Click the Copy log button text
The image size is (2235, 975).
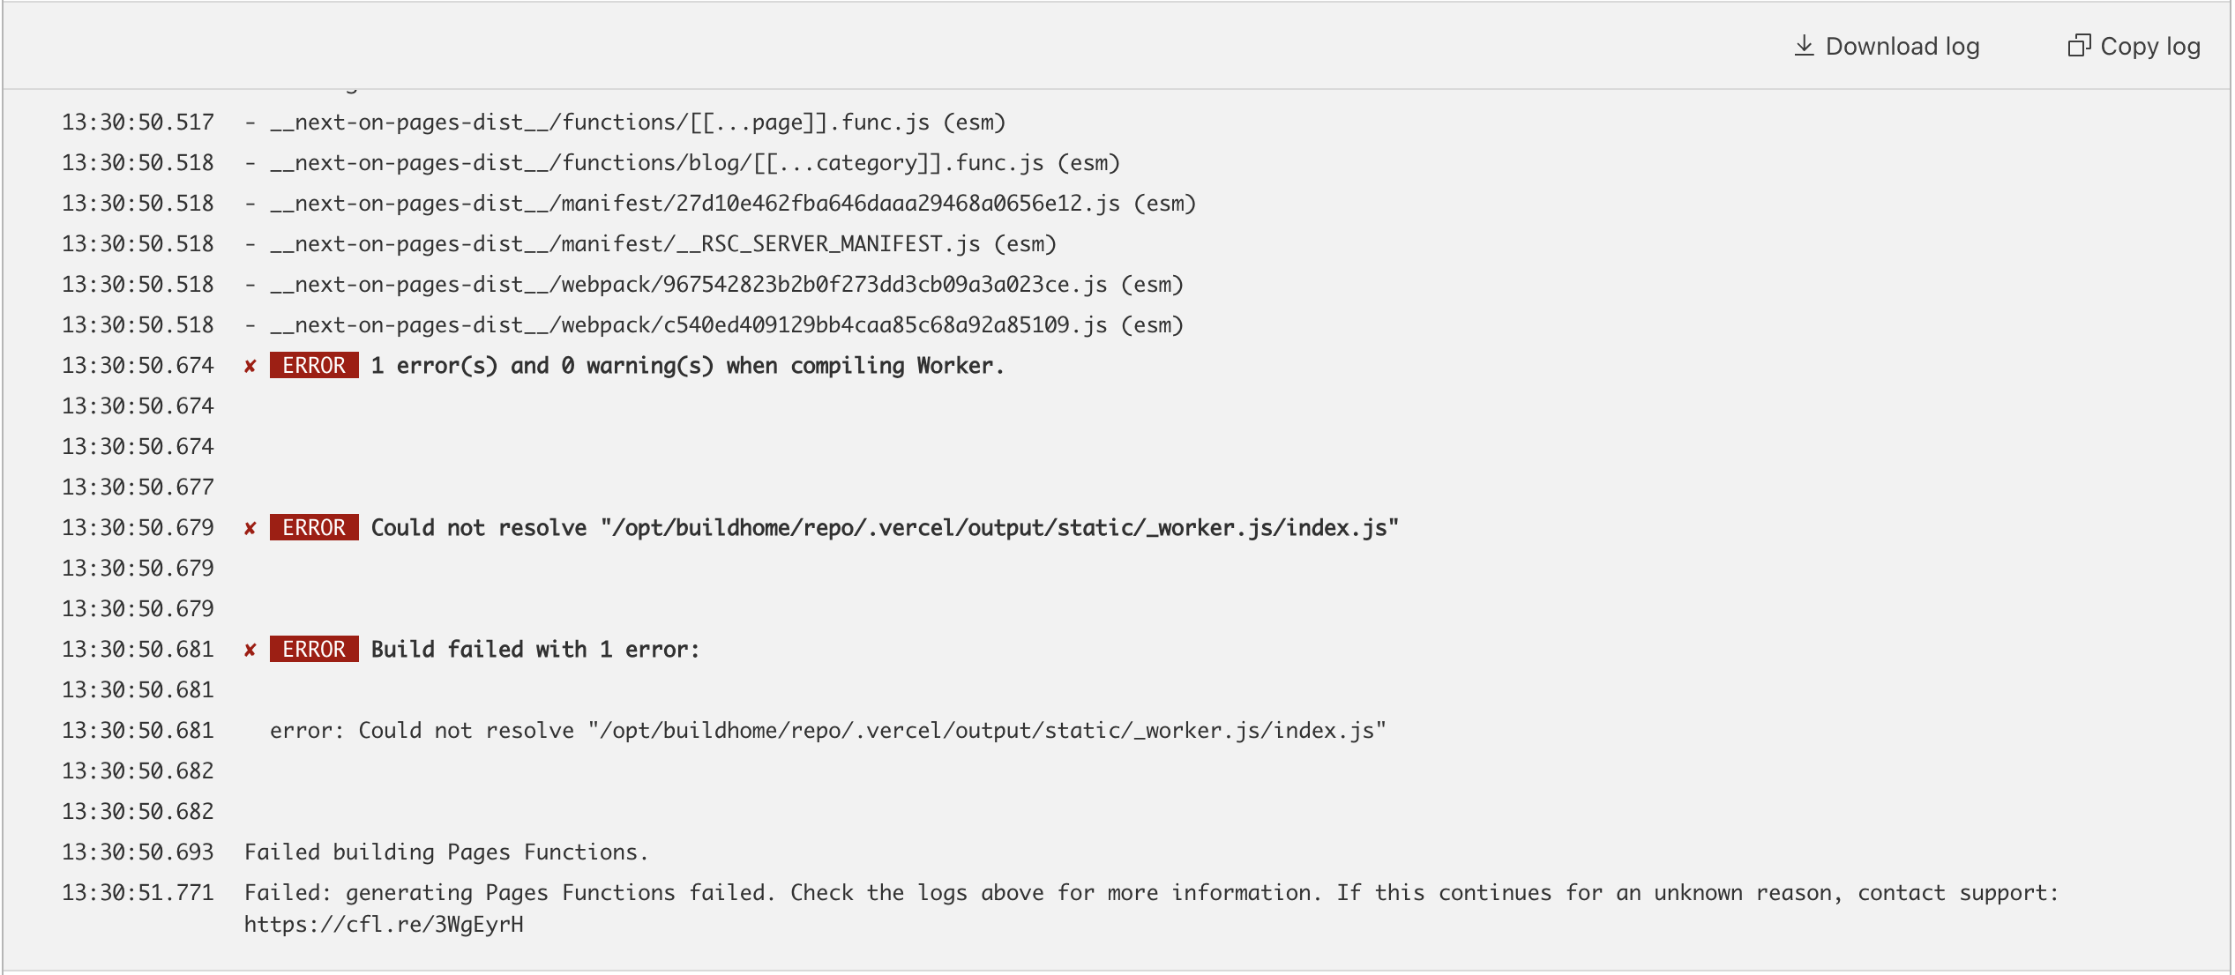2150,46
